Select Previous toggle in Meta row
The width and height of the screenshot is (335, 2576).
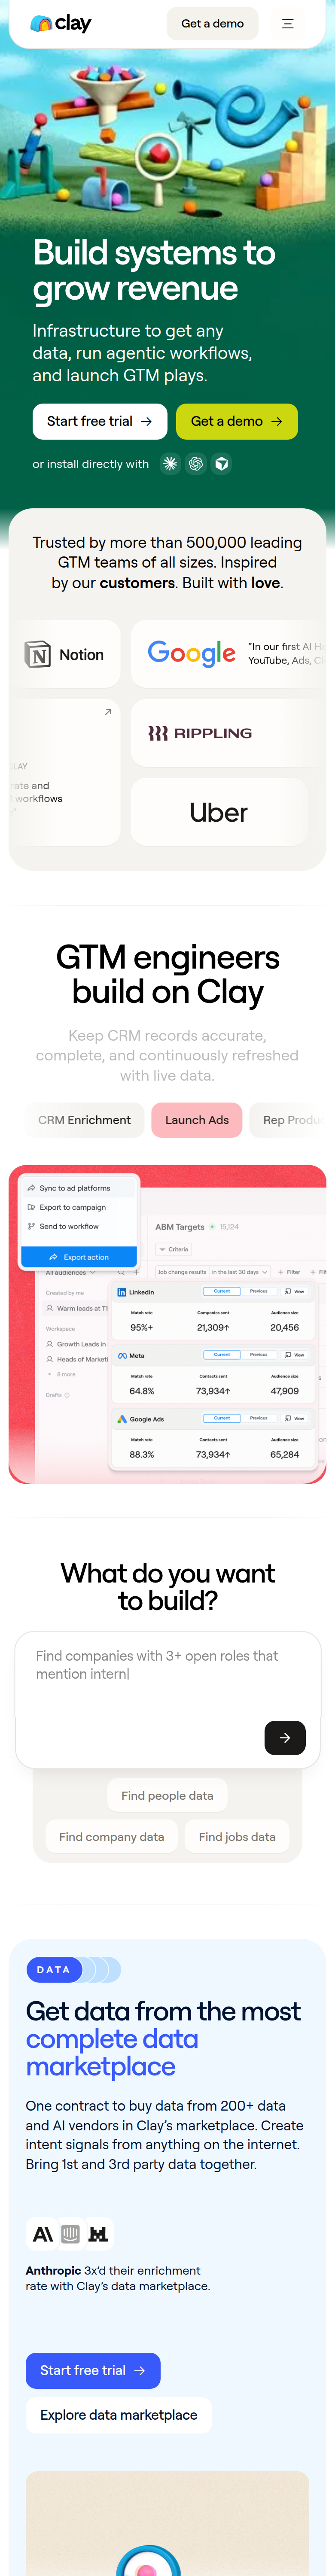click(259, 1355)
